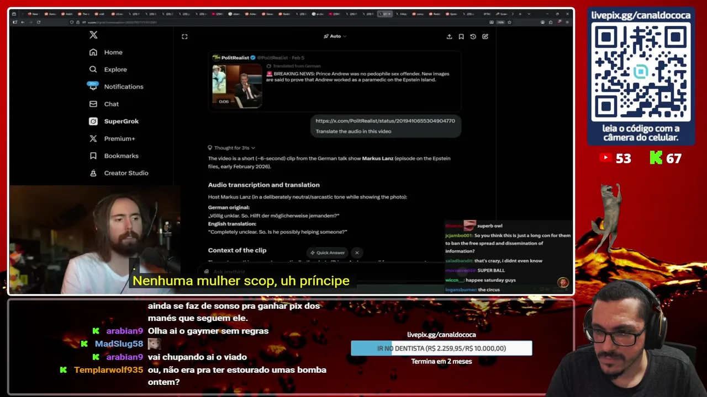
Task: Click the browser reload icon
Action: (38, 22)
